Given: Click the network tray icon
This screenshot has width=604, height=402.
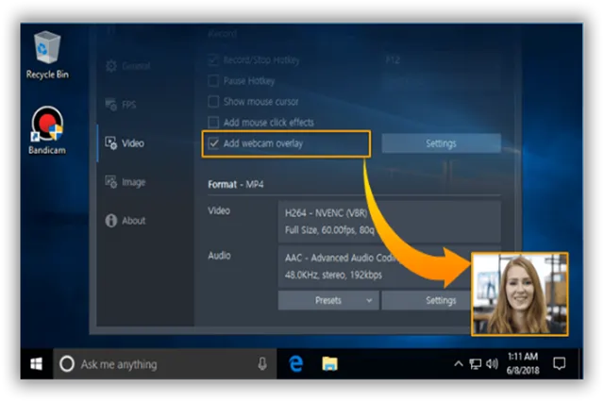Looking at the screenshot, I should tap(476, 364).
